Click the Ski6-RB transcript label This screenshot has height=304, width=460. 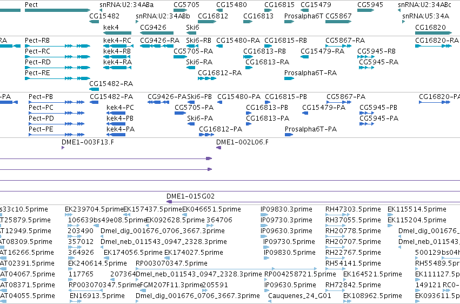pyautogui.click(x=198, y=40)
